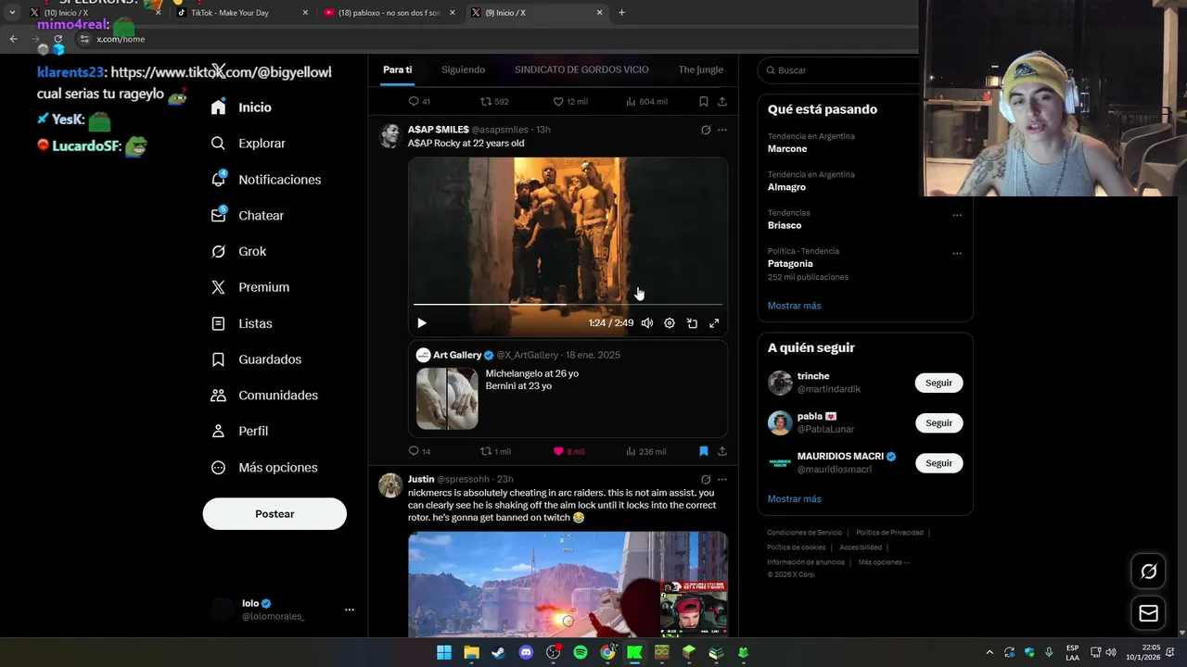Follow MAURIDIOS MACRI
This screenshot has height=667, width=1187.
938,462
